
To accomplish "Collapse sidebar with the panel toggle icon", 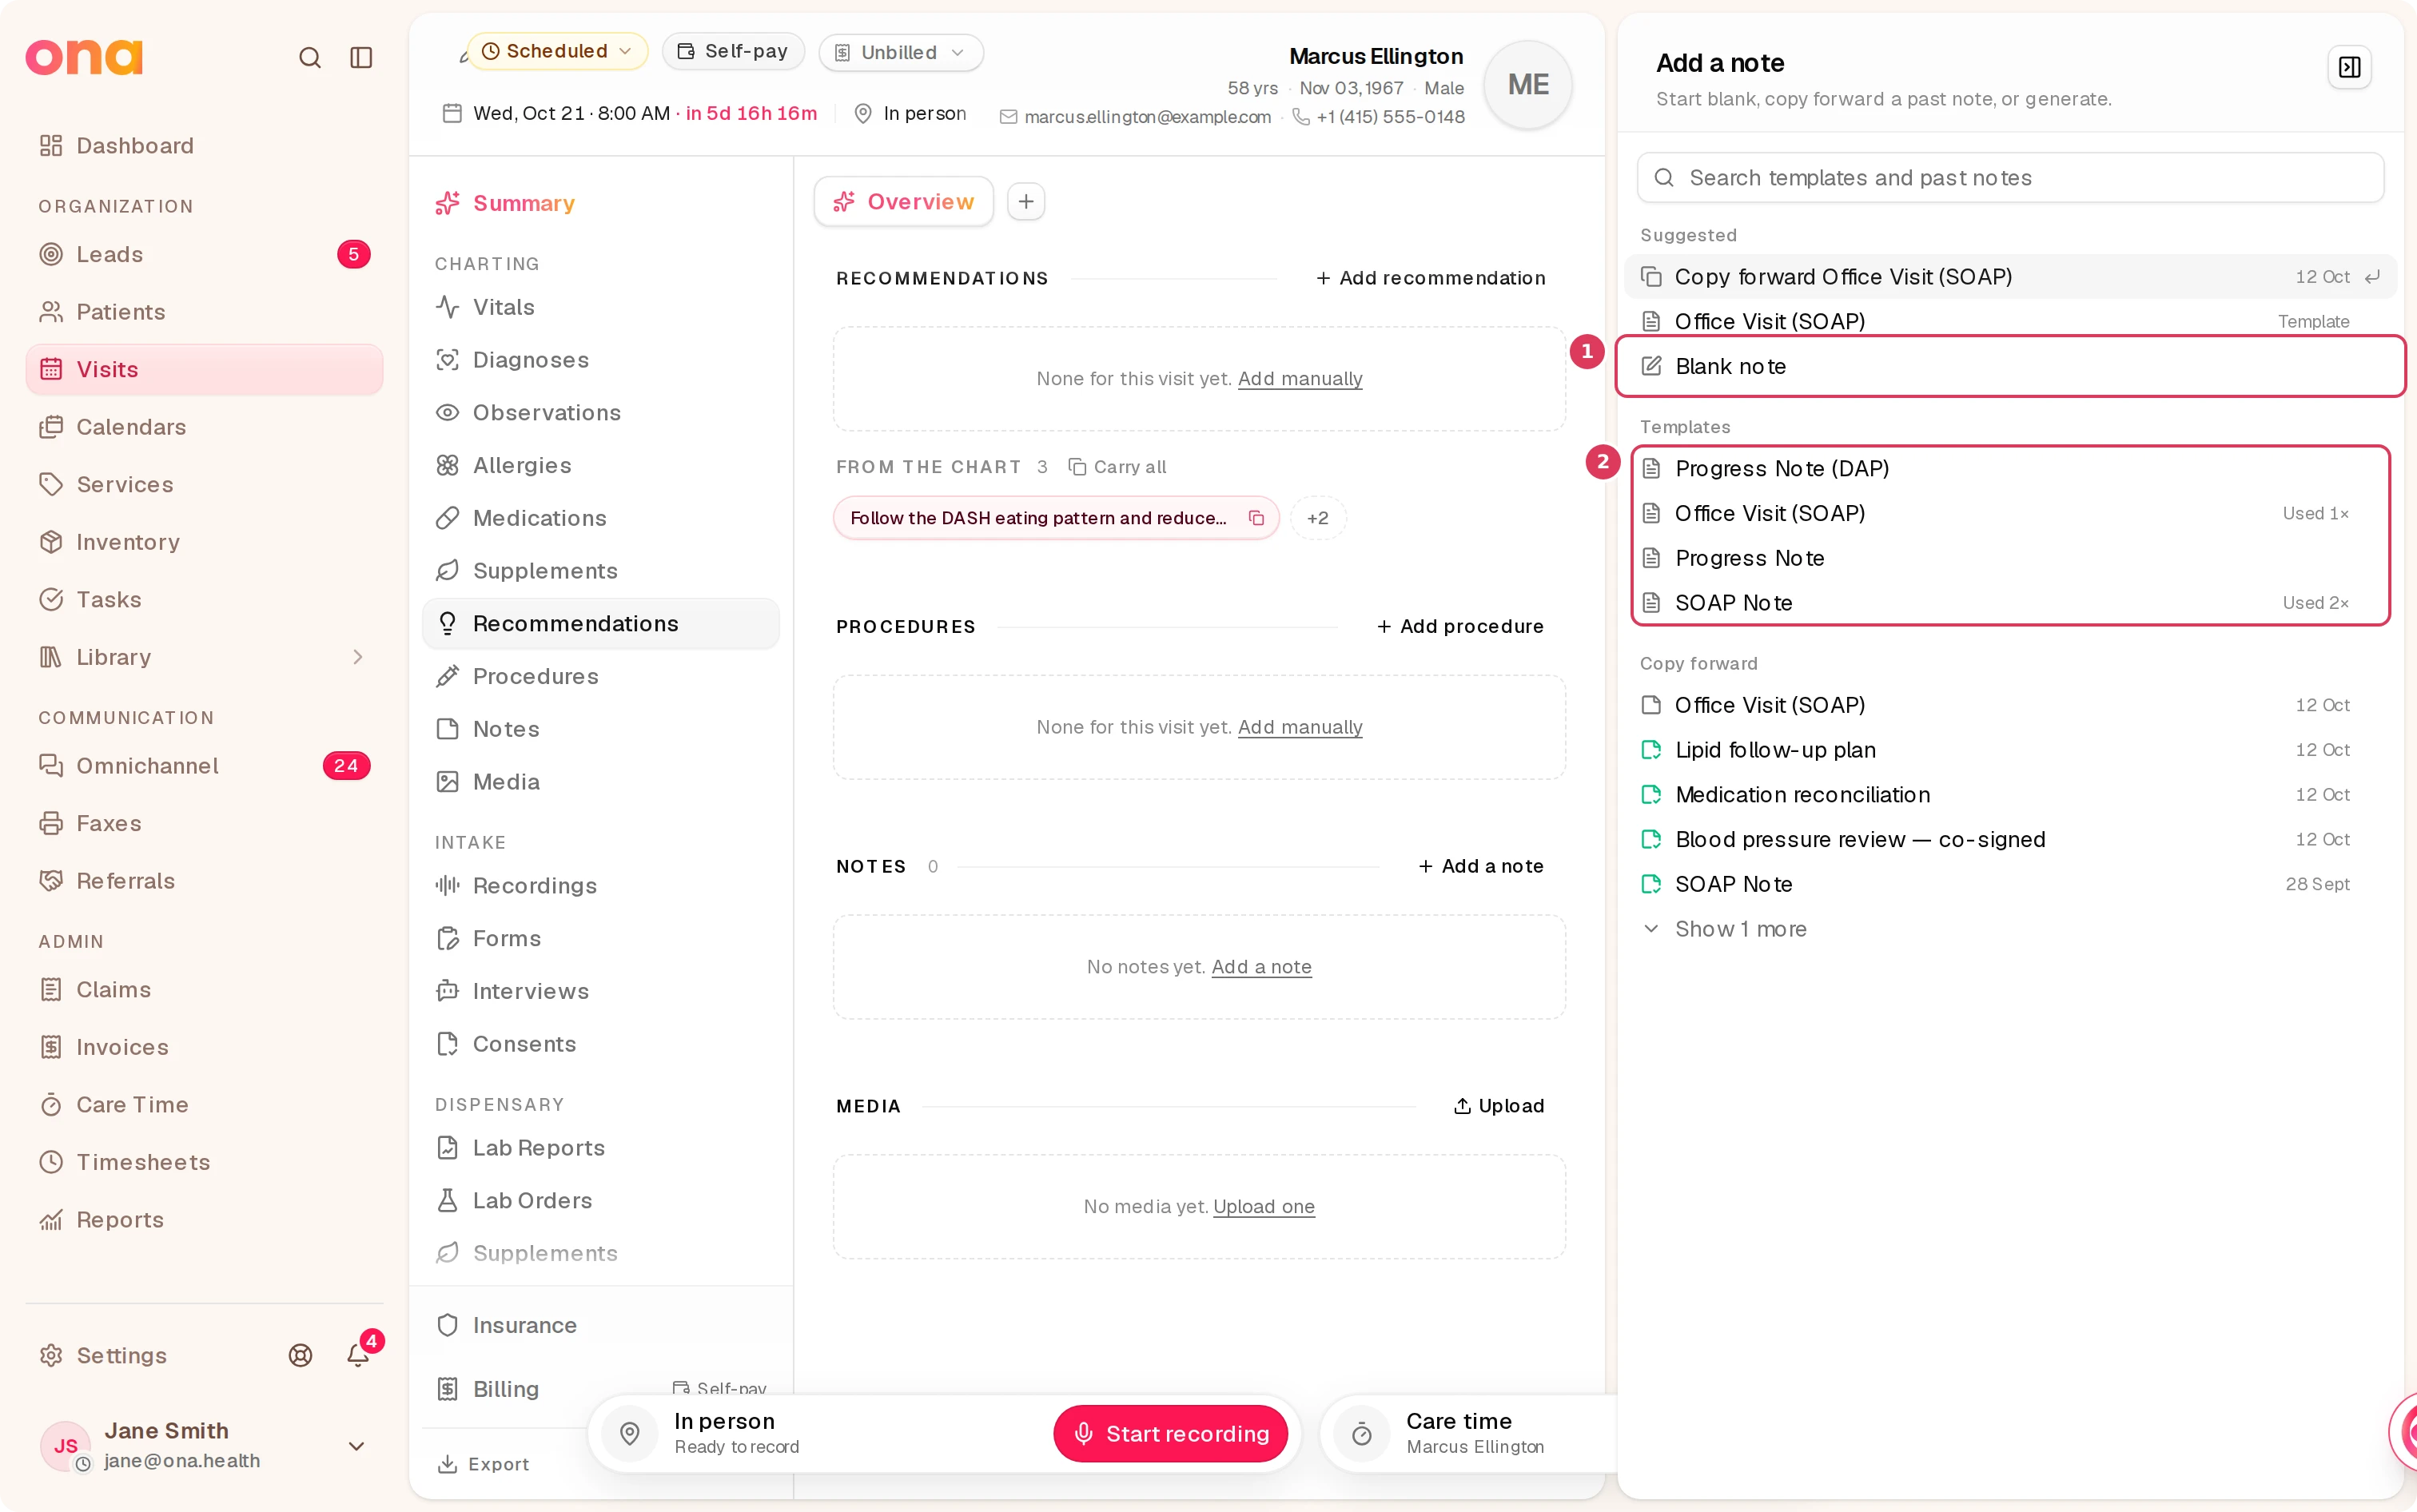I will (361, 58).
